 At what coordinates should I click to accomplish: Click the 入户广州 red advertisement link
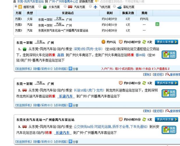coord(135,69)
